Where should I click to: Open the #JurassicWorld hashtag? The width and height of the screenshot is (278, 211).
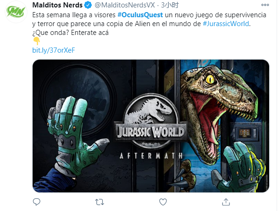[226, 24]
